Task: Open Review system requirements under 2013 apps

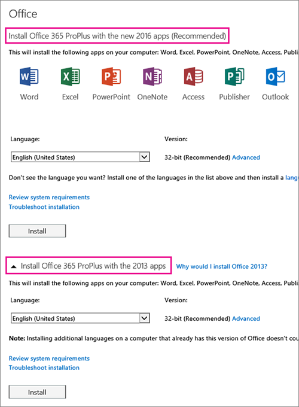Action: pos(49,359)
